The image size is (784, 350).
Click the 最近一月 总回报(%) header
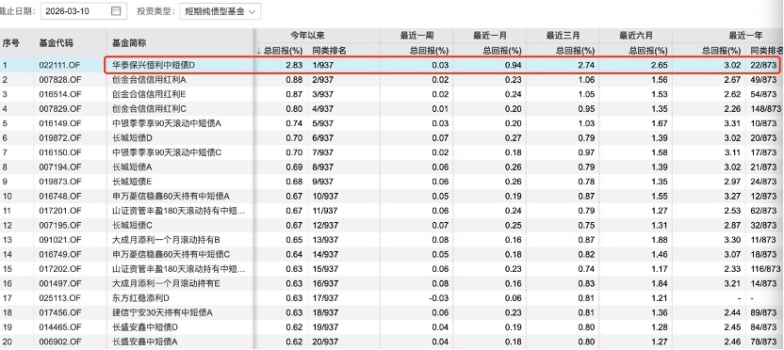point(502,51)
